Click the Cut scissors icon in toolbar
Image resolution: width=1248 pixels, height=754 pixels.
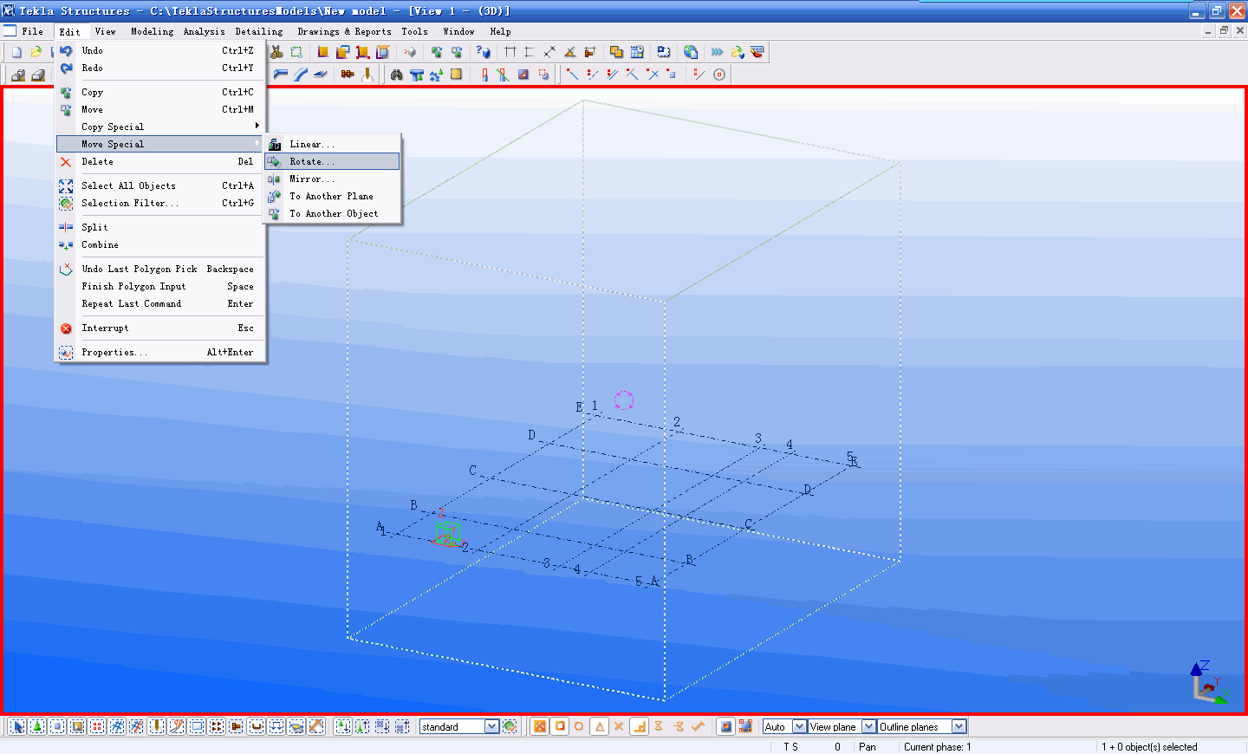pyautogui.click(x=276, y=52)
